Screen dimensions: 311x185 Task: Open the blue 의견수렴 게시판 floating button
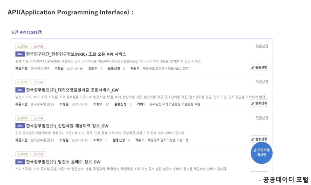point(262,153)
